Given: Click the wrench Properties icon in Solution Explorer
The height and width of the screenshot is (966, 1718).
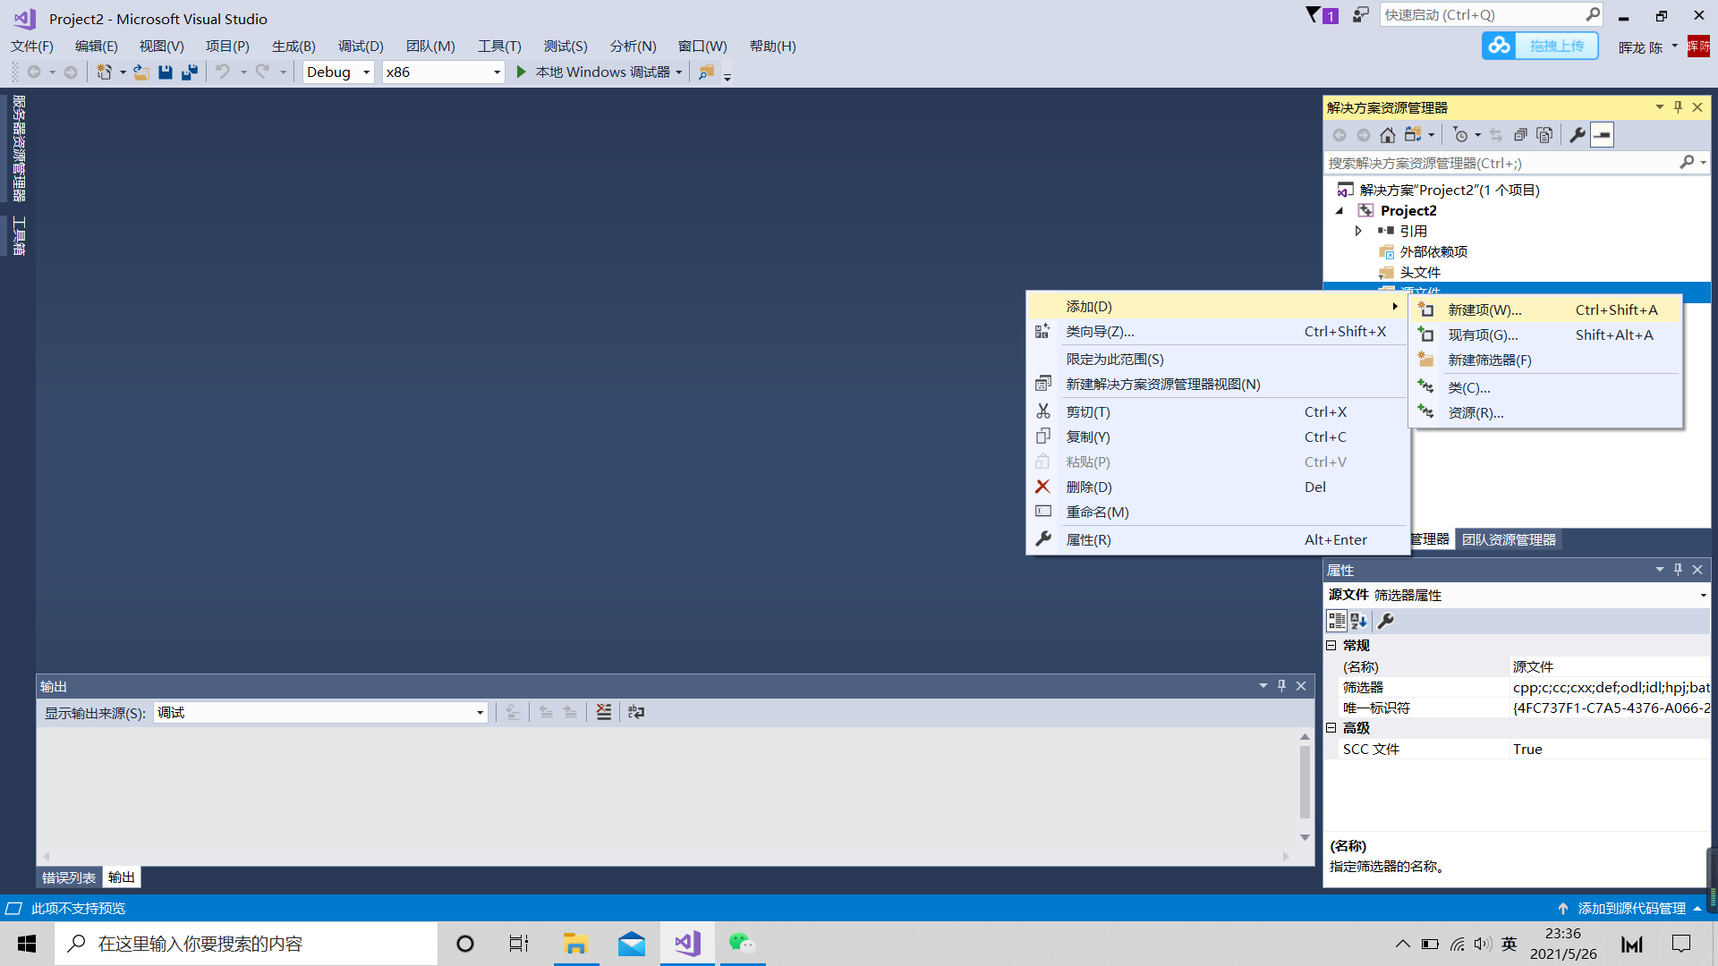Looking at the screenshot, I should (x=1577, y=135).
